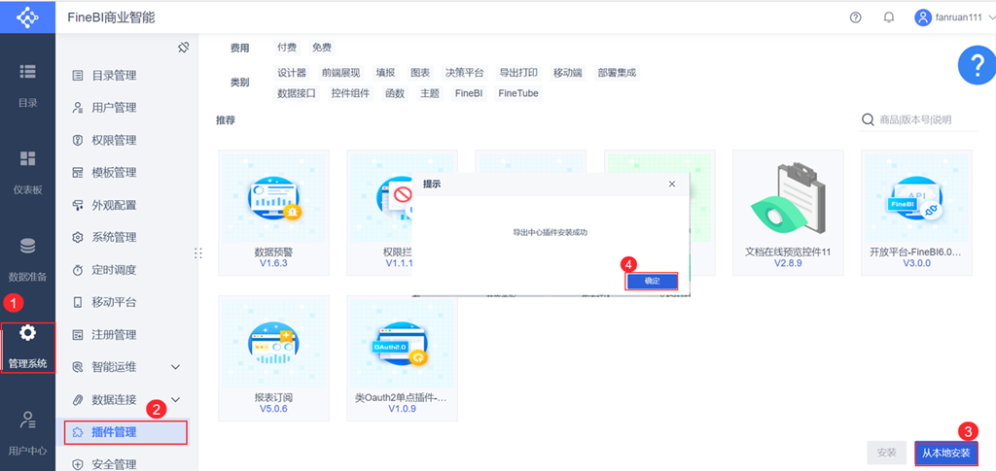Open help circle icon in top bar
Screen dimensions: 996x471
pos(855,17)
